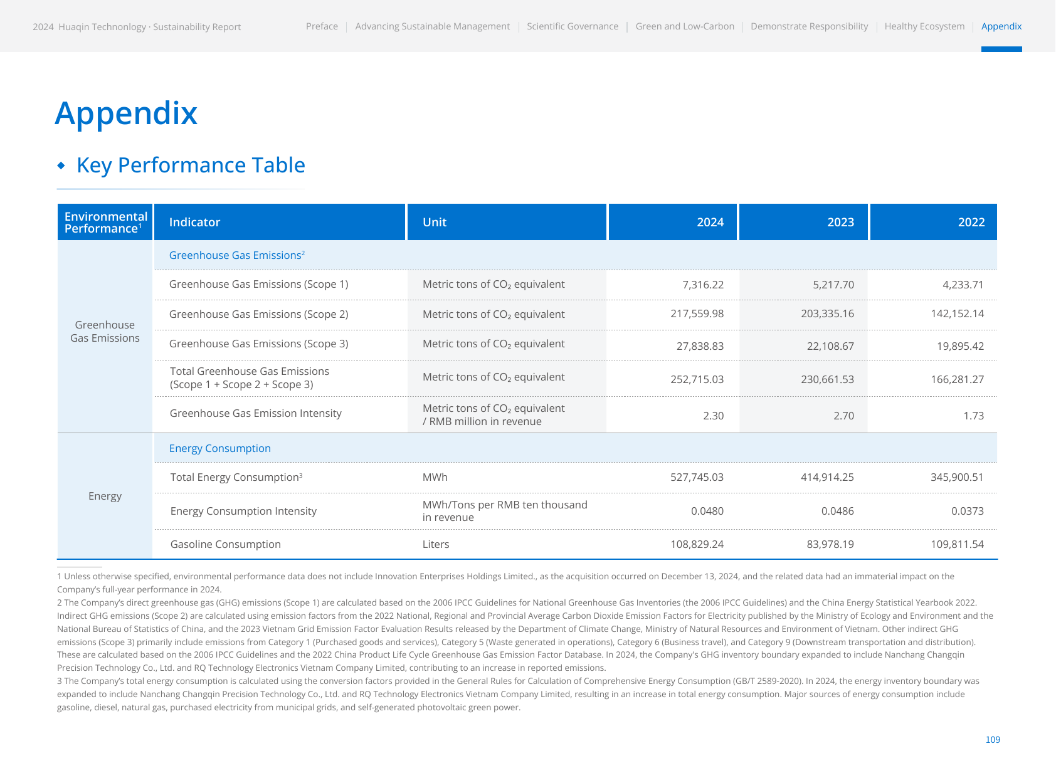Screen dimensions: 1056x778
Task: Click the 2024 column header
Action: point(673,222)
